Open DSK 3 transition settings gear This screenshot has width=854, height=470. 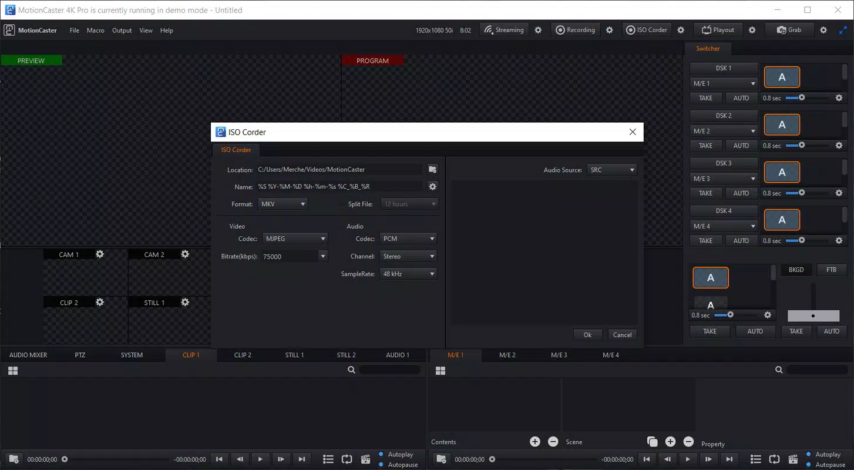coord(839,193)
